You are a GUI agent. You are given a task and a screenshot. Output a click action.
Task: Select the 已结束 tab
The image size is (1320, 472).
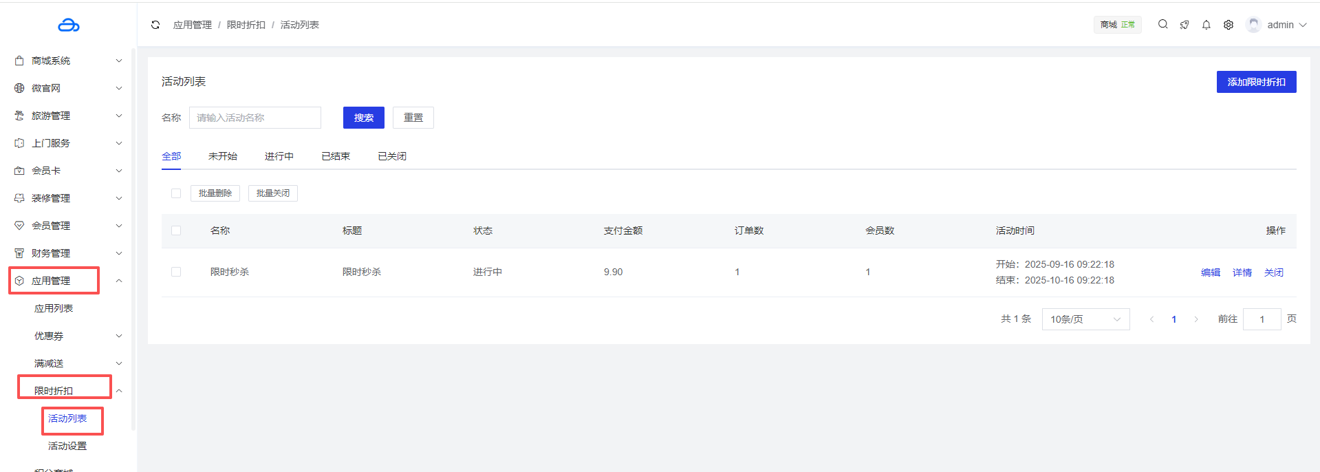[336, 156]
